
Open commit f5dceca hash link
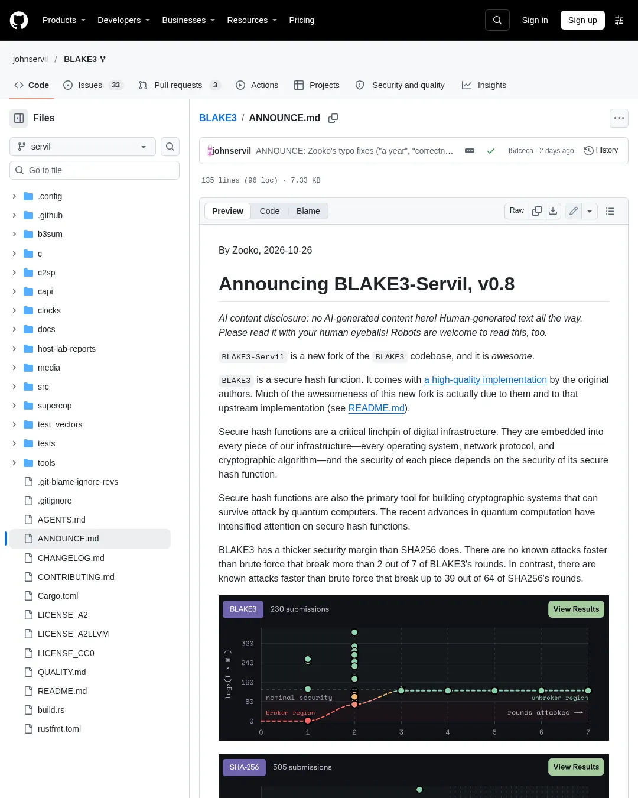tap(521, 151)
